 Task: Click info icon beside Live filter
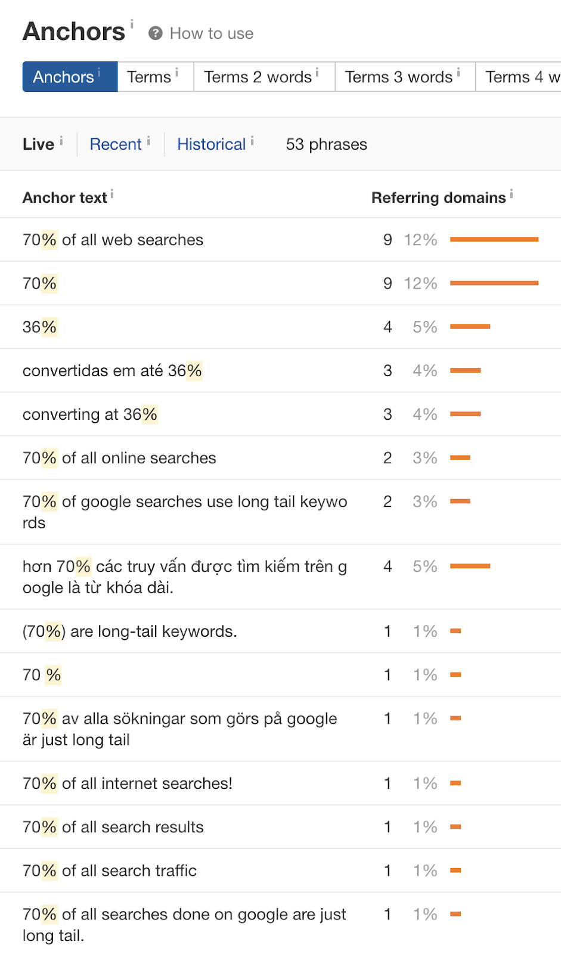tap(61, 141)
